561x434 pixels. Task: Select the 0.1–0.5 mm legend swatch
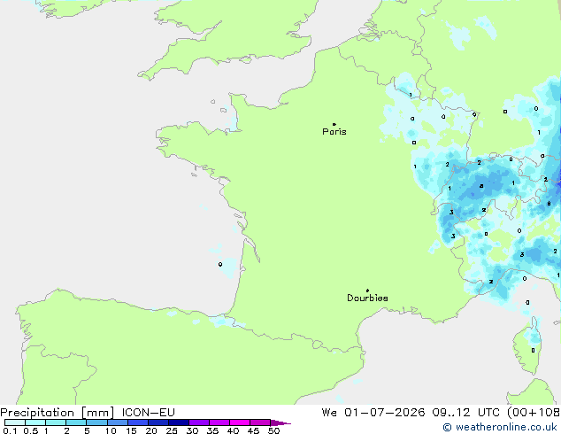pos(15,422)
